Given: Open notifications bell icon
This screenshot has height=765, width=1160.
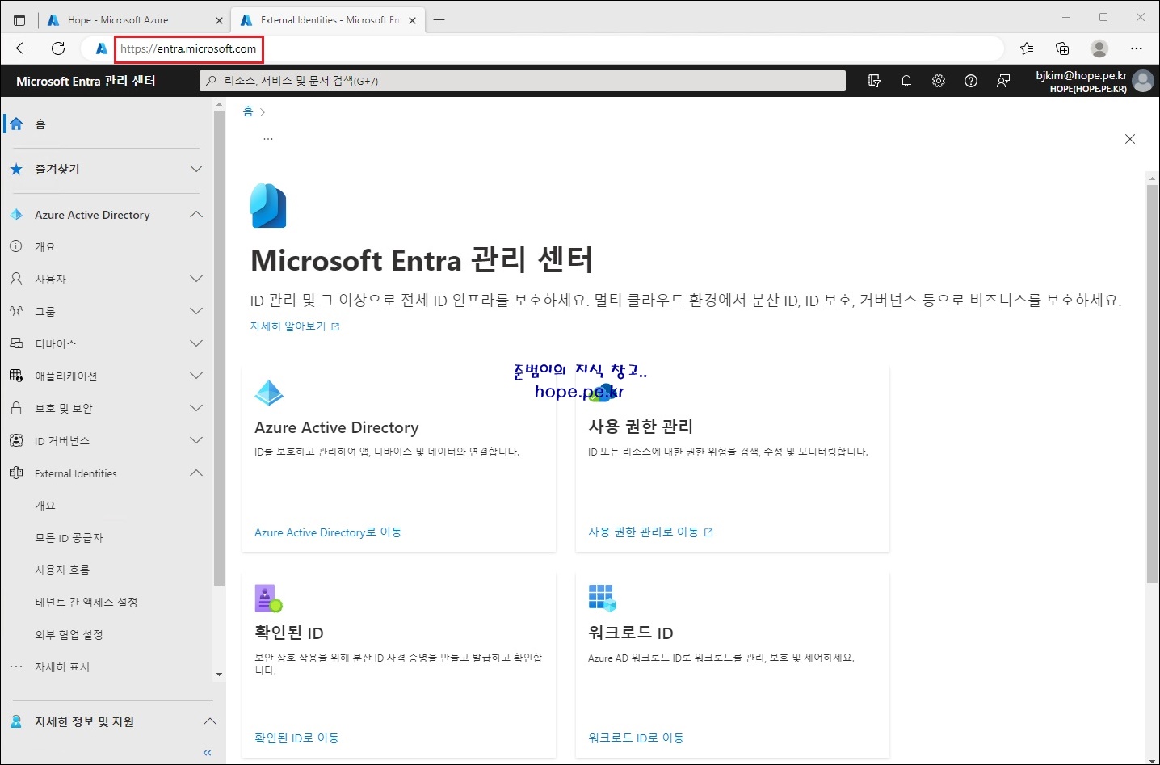Looking at the screenshot, I should click(906, 81).
